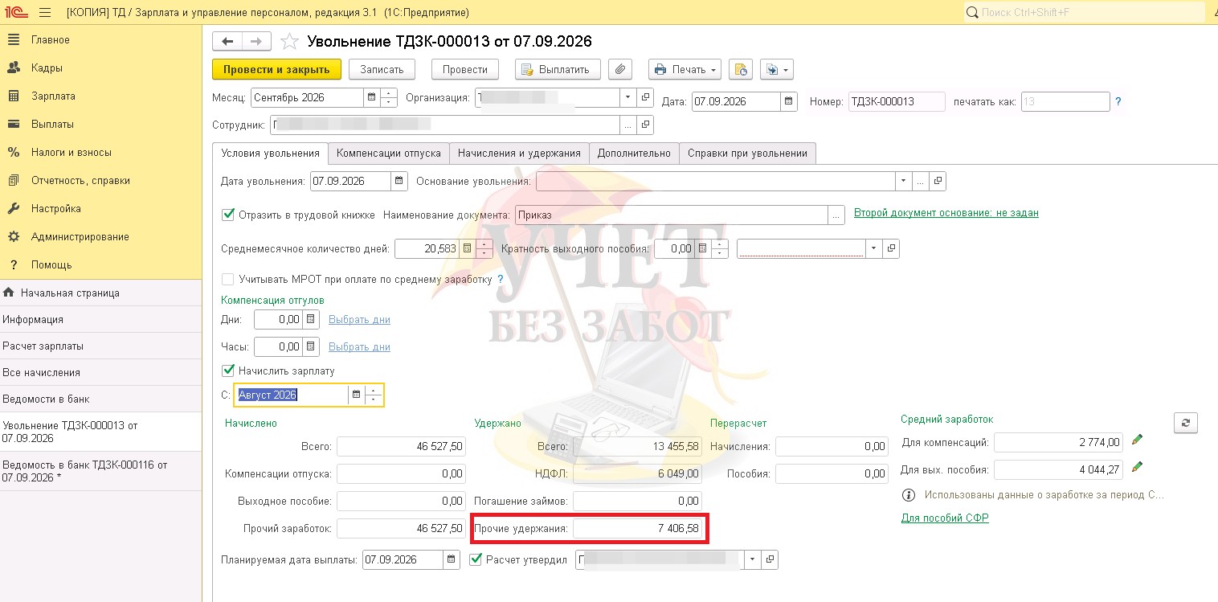Click the global search field

1085,12
